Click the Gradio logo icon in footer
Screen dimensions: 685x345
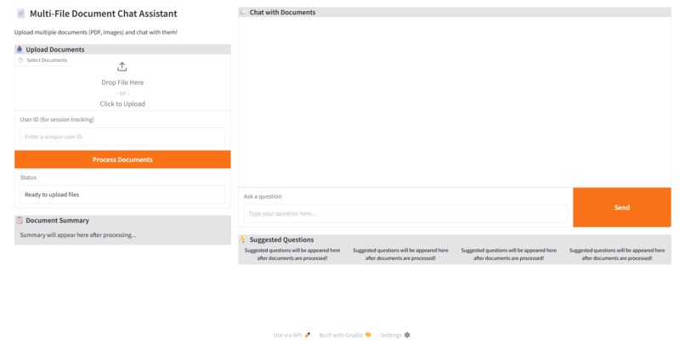tap(368, 335)
